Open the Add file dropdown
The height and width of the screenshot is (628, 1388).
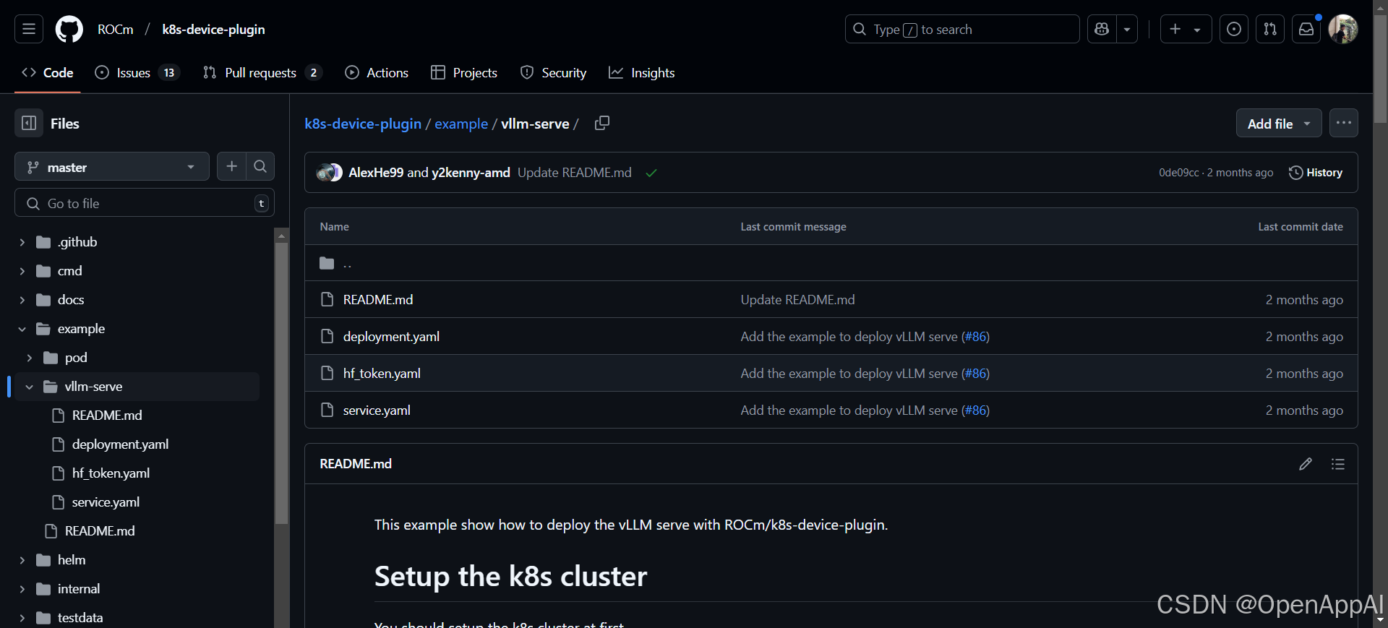(1279, 124)
